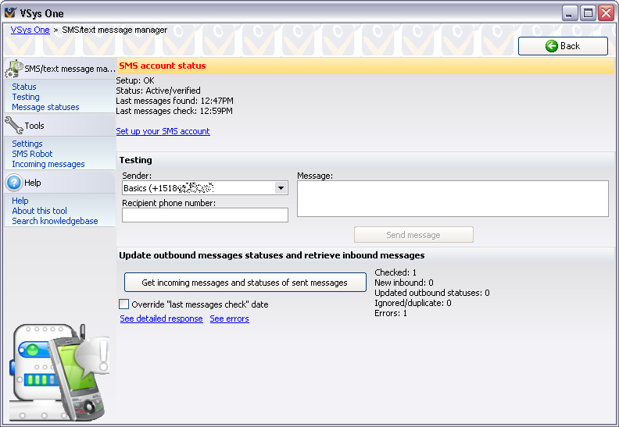
Task: Open the VSys One breadcrumb link
Action: (x=30, y=30)
